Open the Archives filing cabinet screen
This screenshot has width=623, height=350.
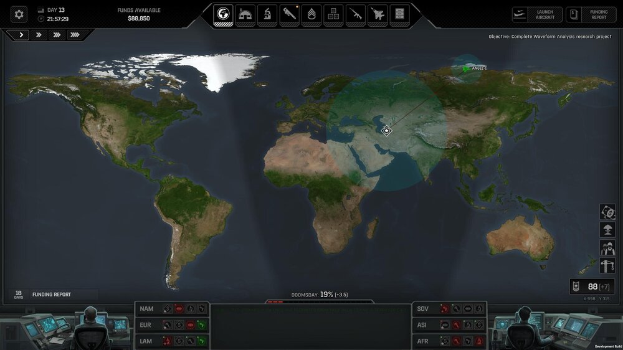[x=400, y=15]
